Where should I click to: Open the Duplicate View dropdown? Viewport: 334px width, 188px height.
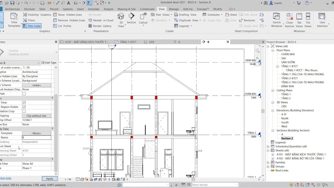click(200, 20)
